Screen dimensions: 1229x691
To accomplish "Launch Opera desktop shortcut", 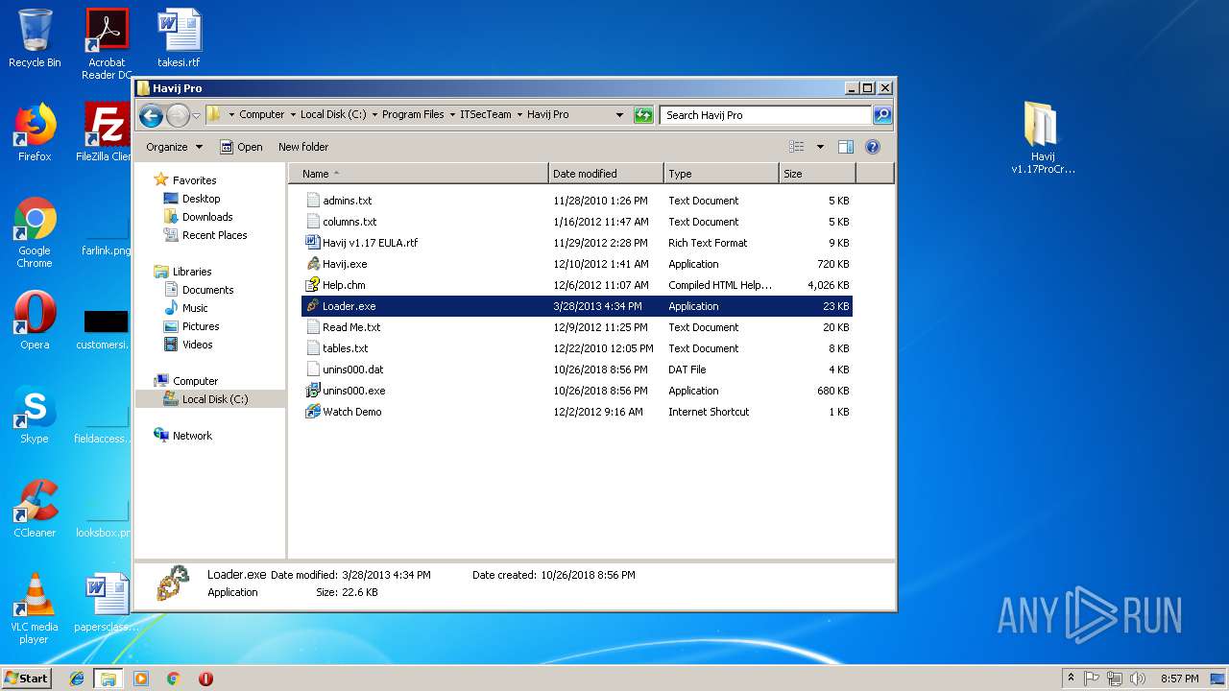I will (35, 321).
